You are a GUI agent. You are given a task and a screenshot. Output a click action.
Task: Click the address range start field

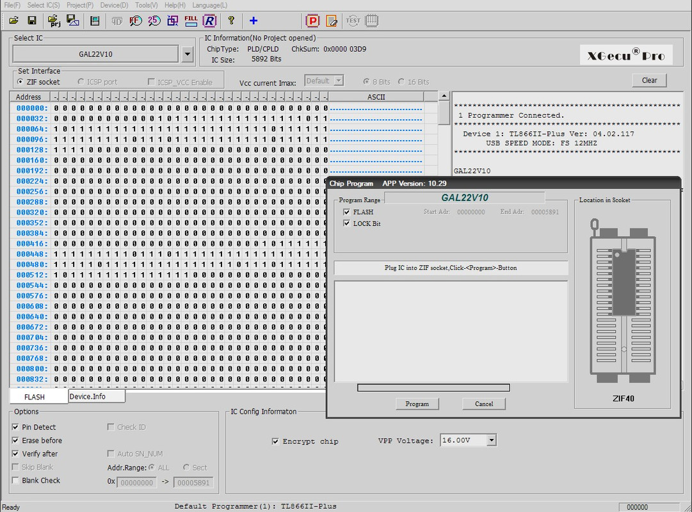coord(137,483)
